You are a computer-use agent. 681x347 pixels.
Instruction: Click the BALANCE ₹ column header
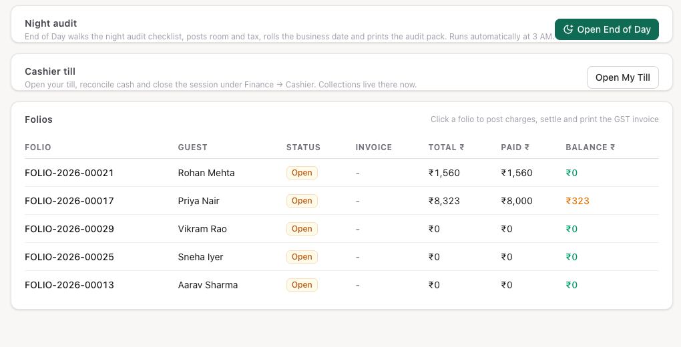coord(590,147)
